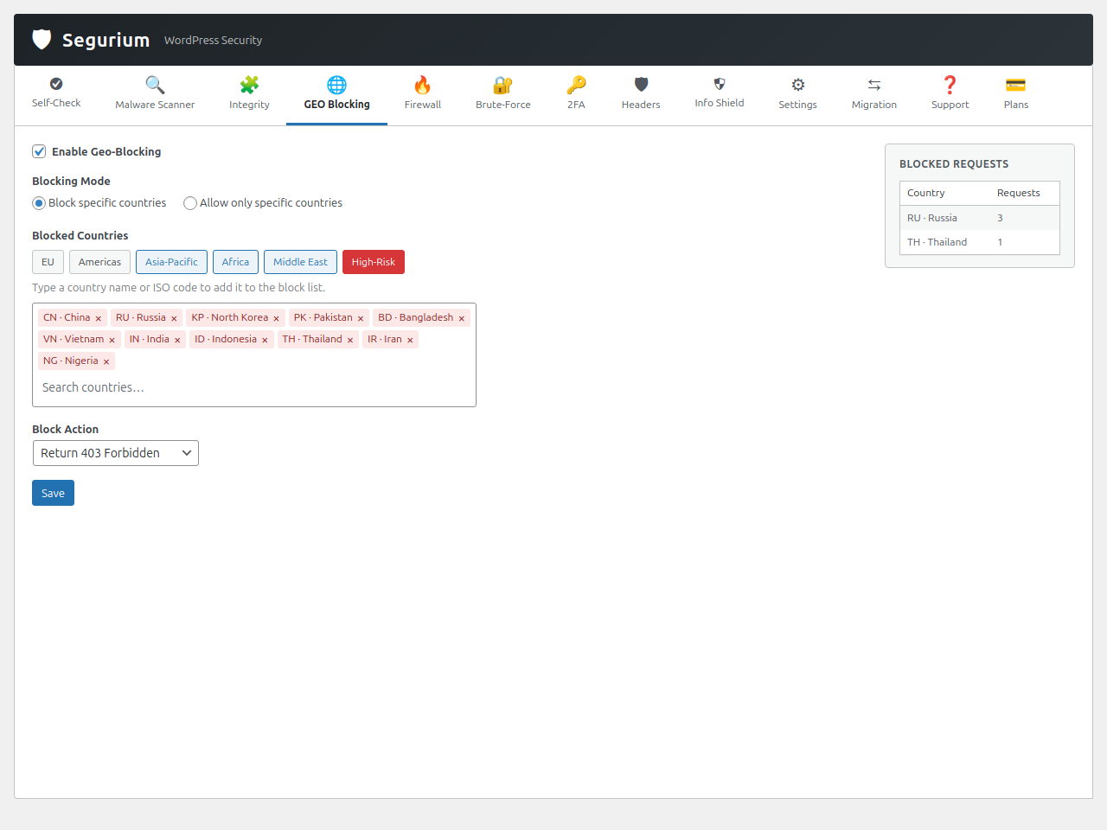Open the Block Action dropdown
Screen dimensions: 1107x830
tap(115, 453)
